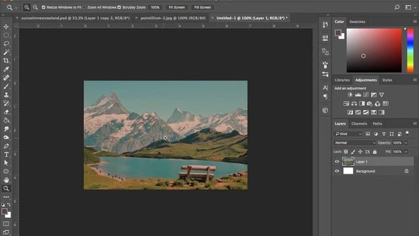The image size is (419, 236).
Task: Open the Color panel flyout menu
Action: click(x=414, y=22)
